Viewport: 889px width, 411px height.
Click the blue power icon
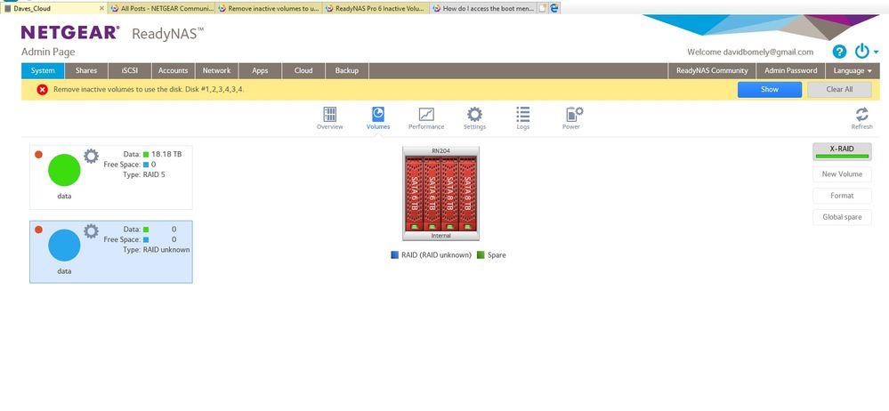(862, 52)
